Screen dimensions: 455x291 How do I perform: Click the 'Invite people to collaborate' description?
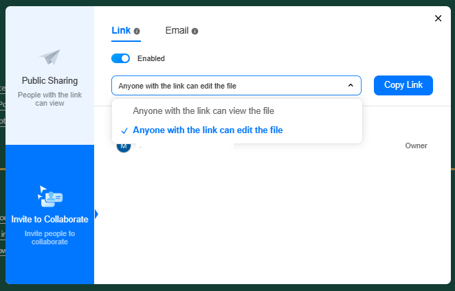[x=49, y=237]
